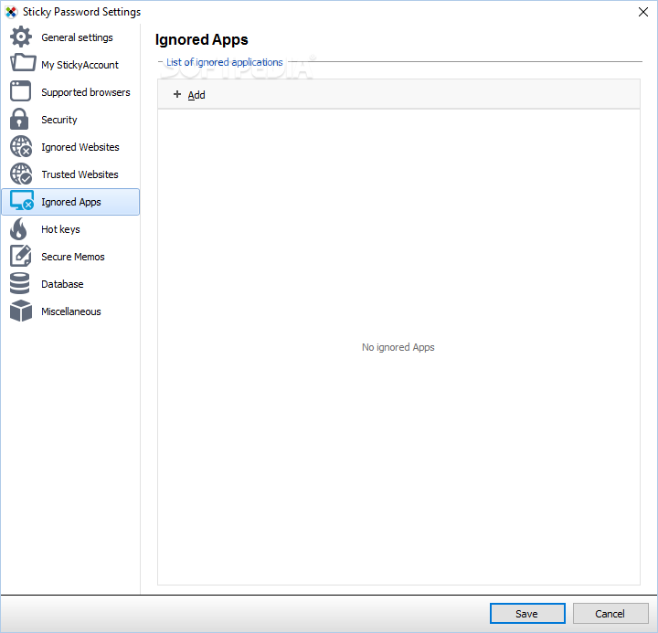Open the General settings section
The width and height of the screenshot is (658, 633).
70,37
